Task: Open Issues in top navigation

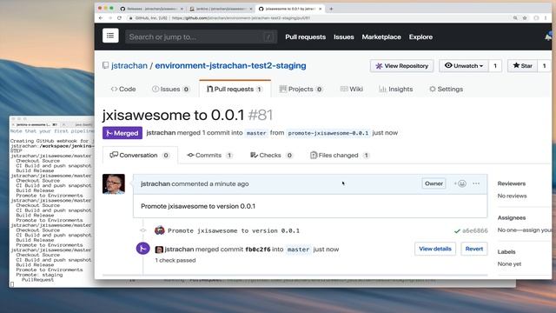Action: point(344,37)
